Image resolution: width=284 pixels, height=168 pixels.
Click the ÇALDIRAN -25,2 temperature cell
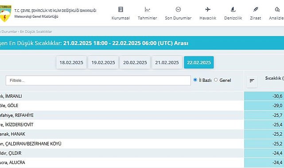[264, 144]
